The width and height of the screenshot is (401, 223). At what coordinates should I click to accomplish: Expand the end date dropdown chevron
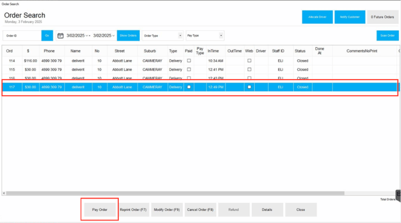113,35
